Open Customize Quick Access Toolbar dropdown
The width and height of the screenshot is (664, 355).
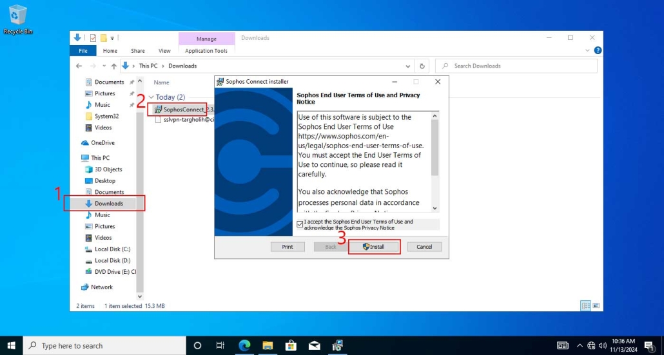(112, 38)
